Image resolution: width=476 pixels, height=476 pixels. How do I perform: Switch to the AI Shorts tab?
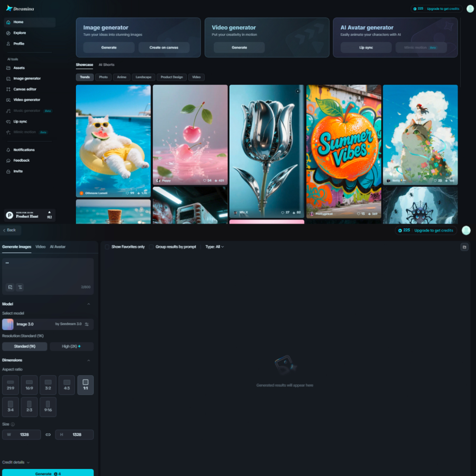pyautogui.click(x=106, y=65)
